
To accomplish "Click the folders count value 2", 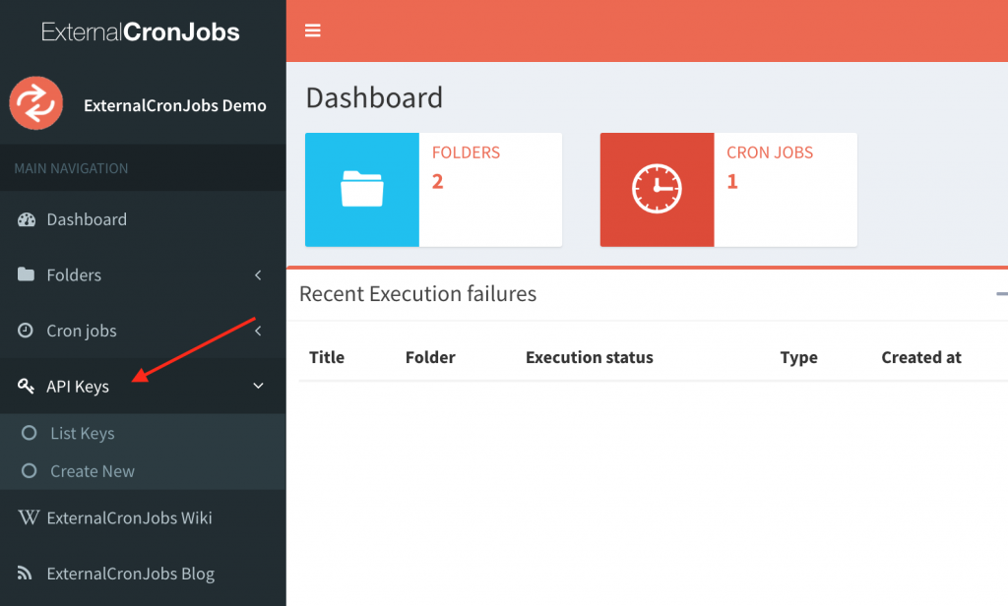I will click(x=438, y=182).
